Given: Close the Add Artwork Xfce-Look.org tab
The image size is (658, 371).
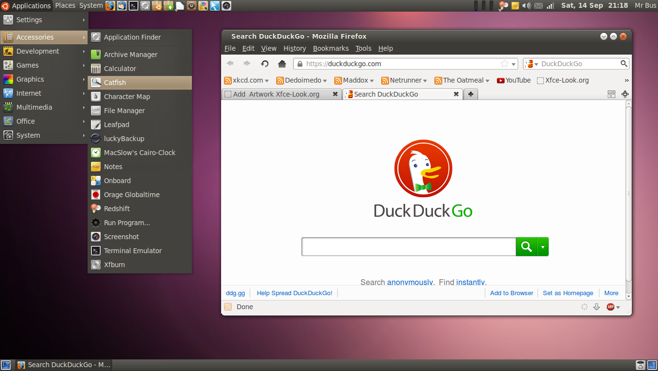Looking at the screenshot, I should coord(335,94).
